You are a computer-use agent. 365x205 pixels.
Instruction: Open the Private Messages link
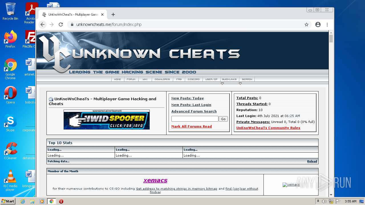tap(253, 122)
